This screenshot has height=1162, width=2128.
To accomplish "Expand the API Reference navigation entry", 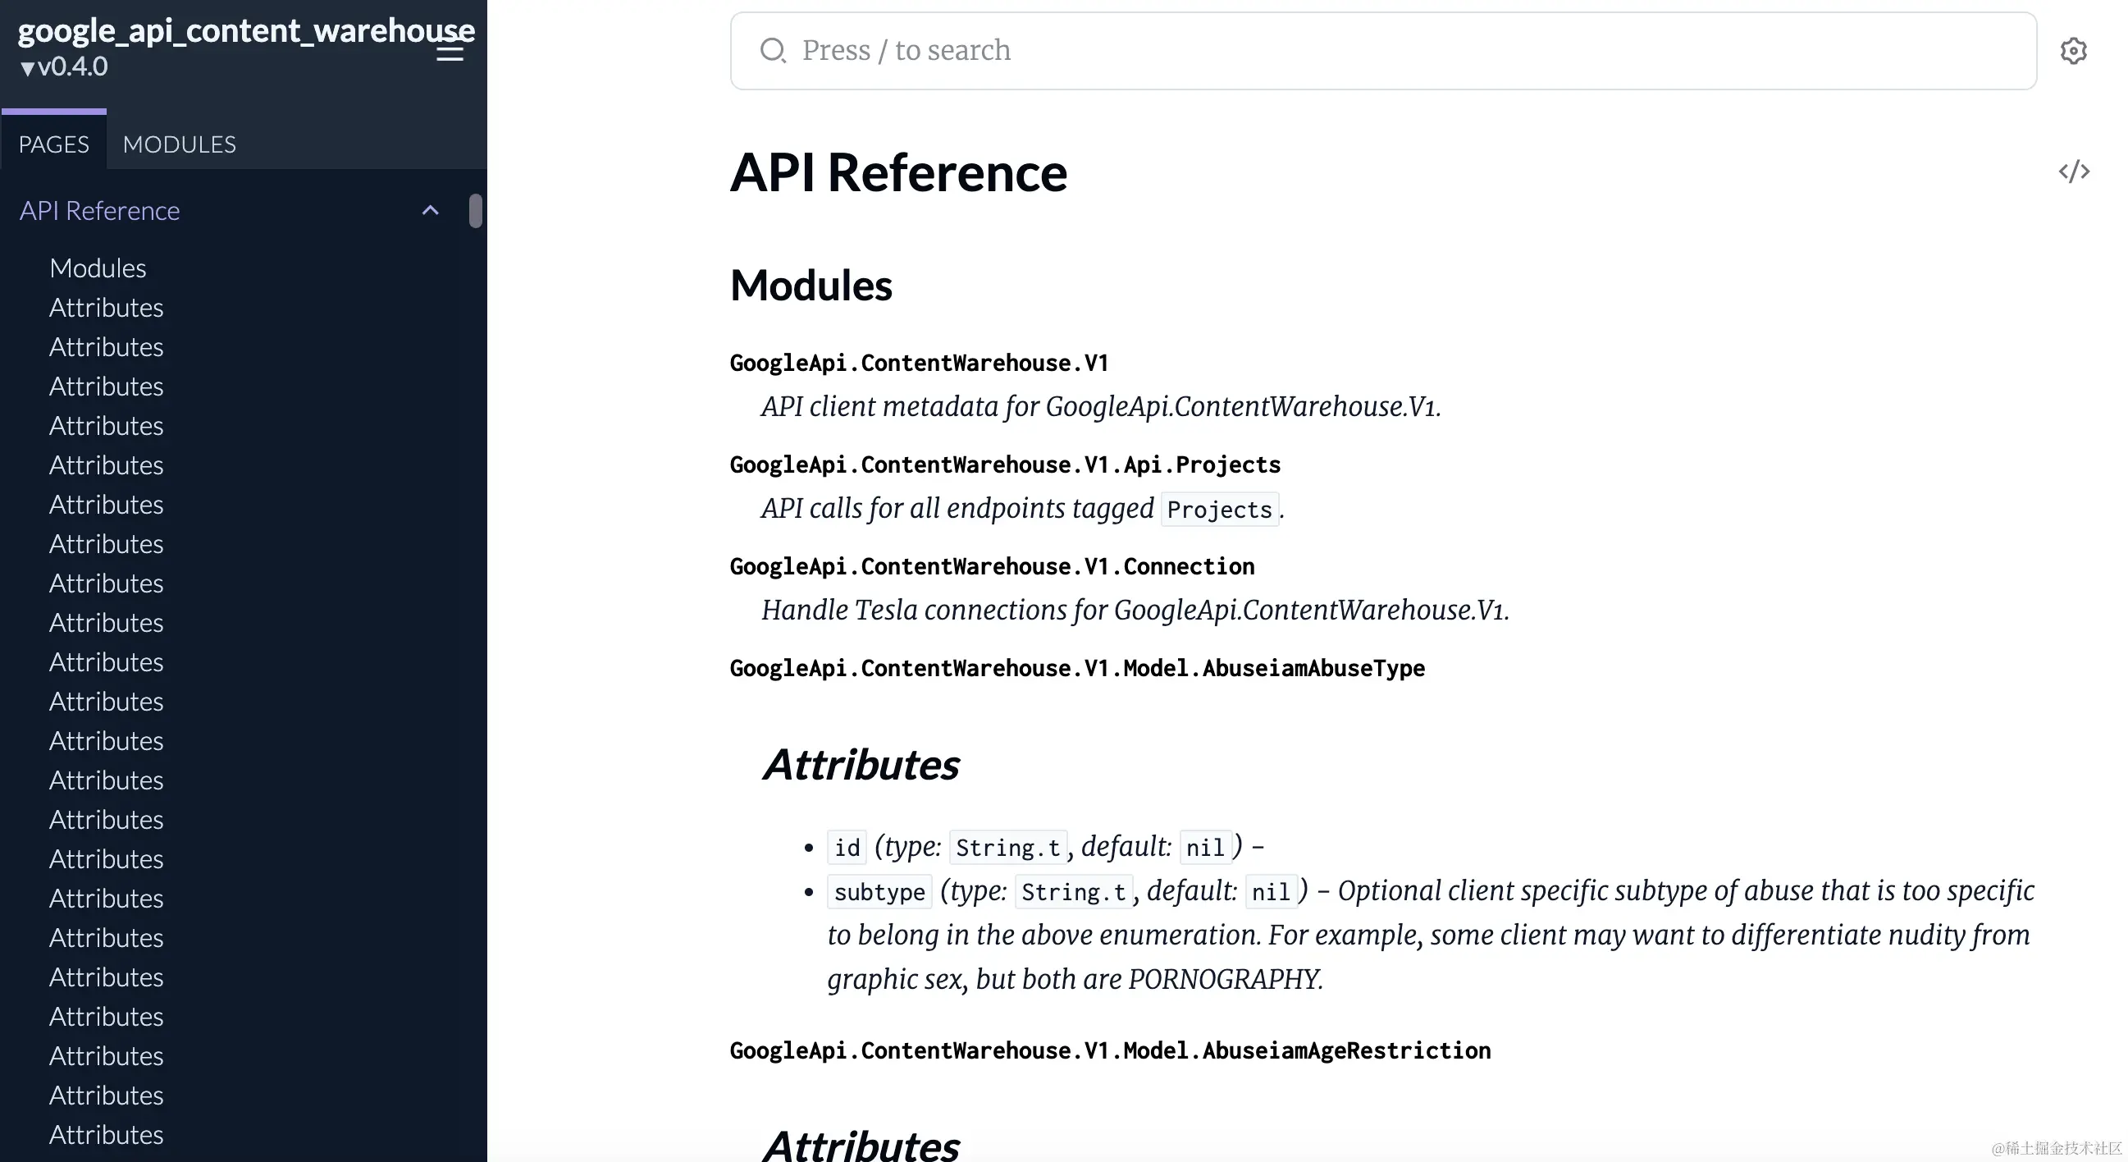I will pyautogui.click(x=100, y=211).
